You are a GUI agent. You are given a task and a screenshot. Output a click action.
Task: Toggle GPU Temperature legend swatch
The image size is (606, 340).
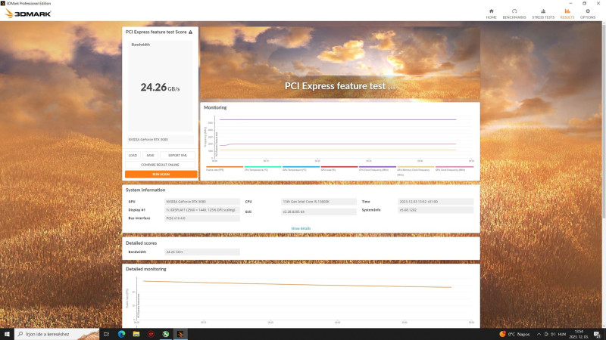(301, 167)
